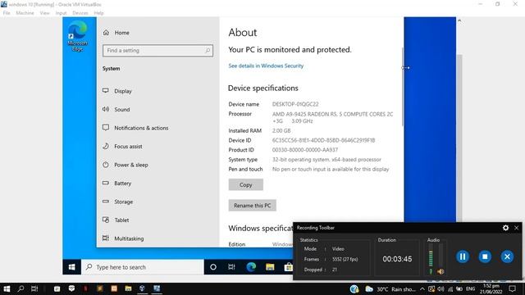Click the host taskbar search icon
Image resolution: width=525 pixels, height=295 pixels.
pyautogui.click(x=21, y=288)
